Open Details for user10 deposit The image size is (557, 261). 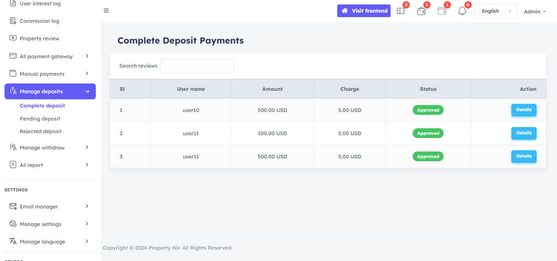coord(524,110)
